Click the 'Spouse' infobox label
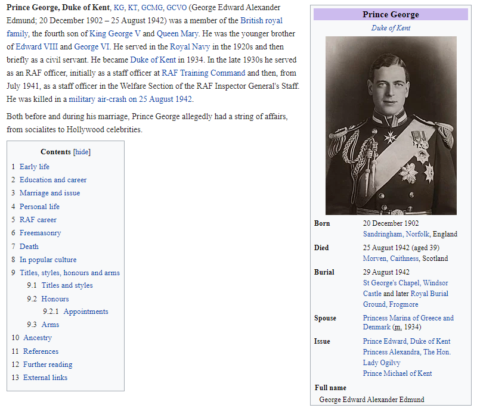 [325, 319]
